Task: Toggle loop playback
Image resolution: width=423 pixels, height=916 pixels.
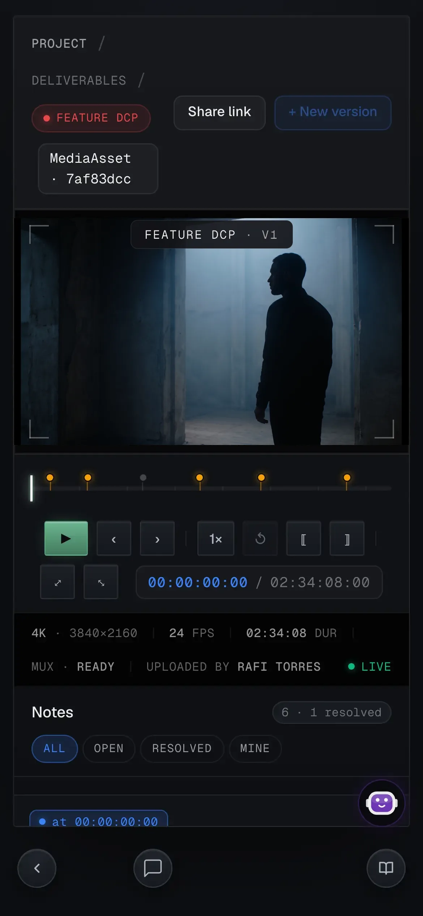Action: 260,538
